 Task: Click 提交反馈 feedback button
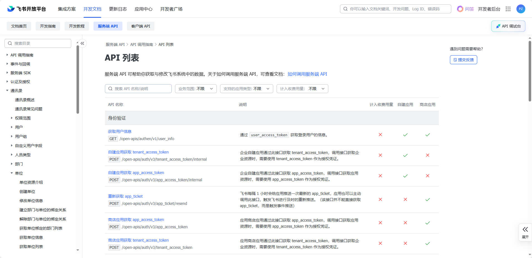tap(463, 60)
